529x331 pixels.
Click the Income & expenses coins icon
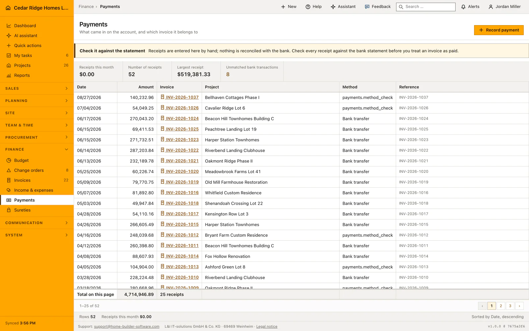pos(9,190)
